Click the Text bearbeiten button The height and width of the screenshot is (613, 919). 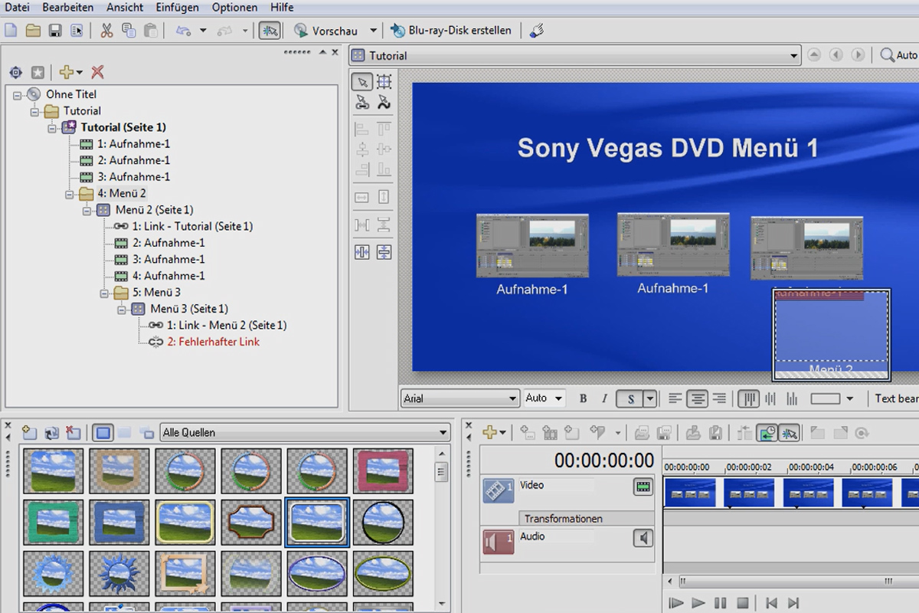896,398
